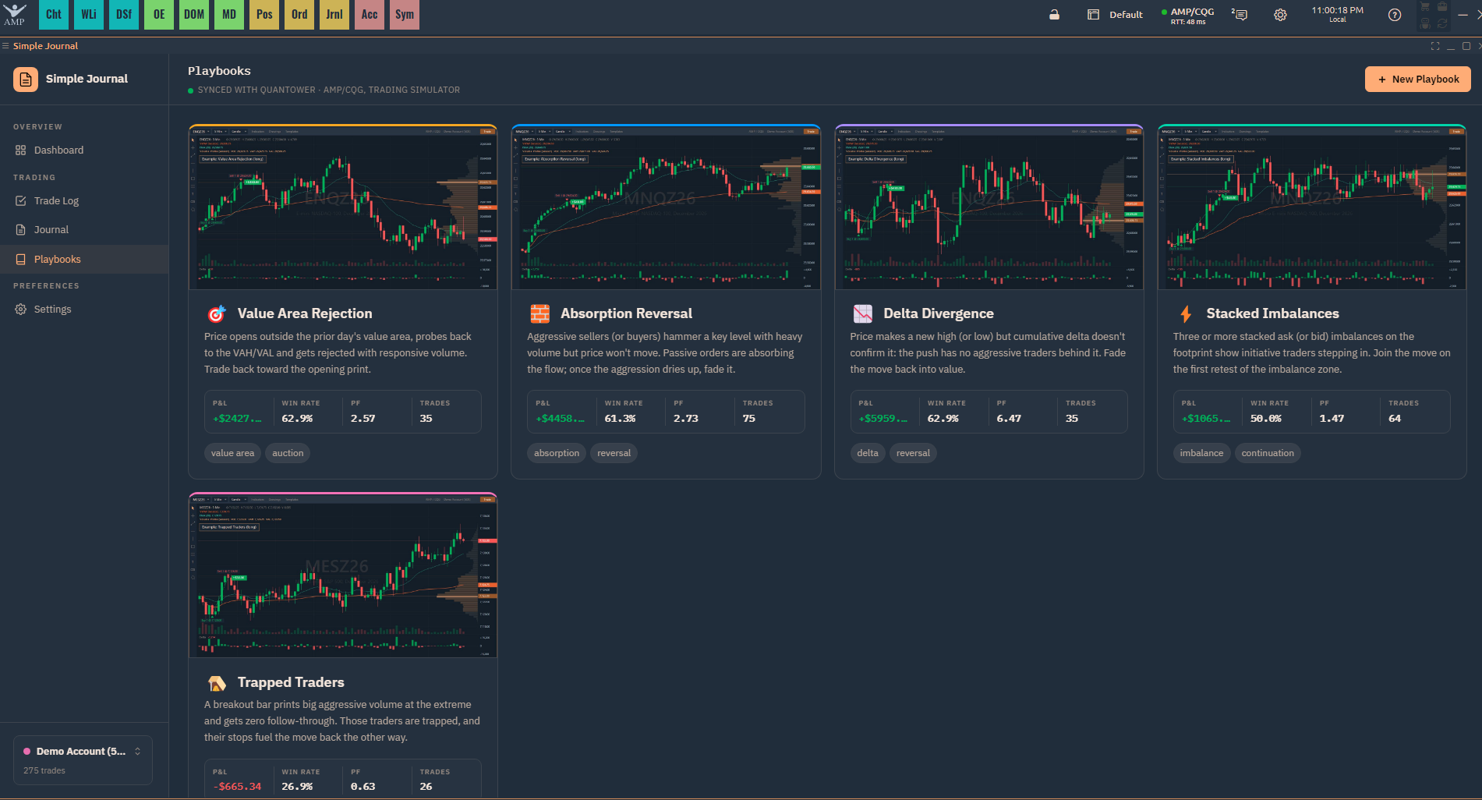Open the Default workspace selector
This screenshot has height=800, width=1482.
point(1116,15)
